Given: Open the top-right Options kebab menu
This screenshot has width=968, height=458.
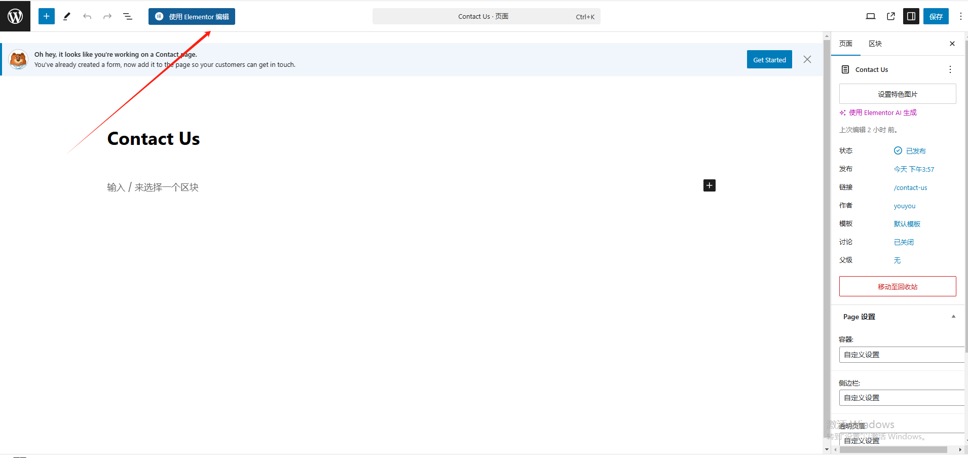Looking at the screenshot, I should click(x=960, y=16).
